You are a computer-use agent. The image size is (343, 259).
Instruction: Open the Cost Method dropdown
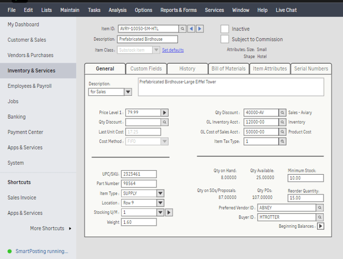tap(164, 141)
